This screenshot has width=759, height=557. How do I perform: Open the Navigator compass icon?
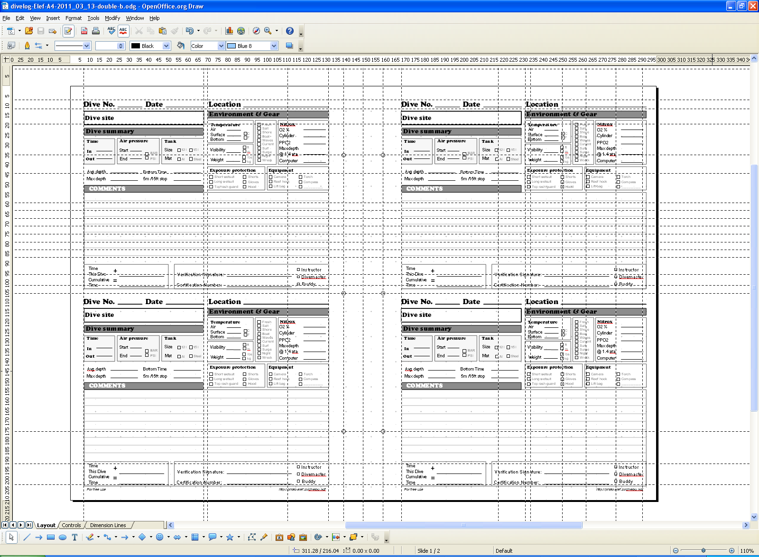pyautogui.click(x=256, y=31)
